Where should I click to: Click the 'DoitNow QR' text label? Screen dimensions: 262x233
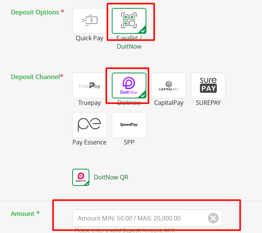[111, 177]
